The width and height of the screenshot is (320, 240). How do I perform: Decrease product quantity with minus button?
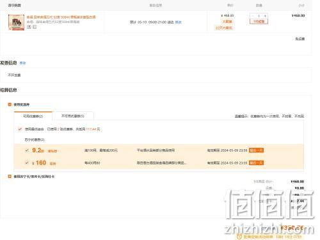coord(253,16)
